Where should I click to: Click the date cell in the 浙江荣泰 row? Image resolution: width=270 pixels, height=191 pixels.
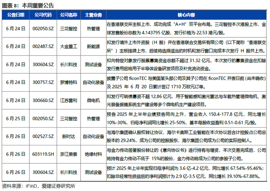click(x=16, y=154)
